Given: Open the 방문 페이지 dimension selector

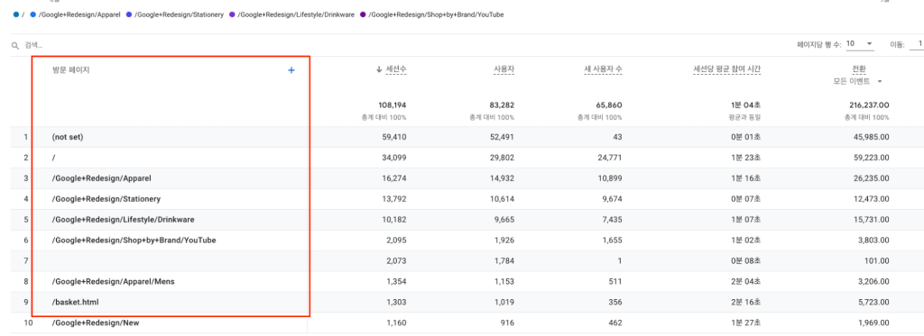Looking at the screenshot, I should pos(71,70).
